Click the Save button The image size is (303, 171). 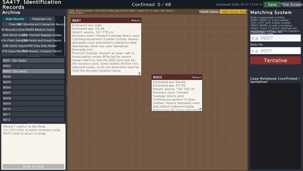click(x=272, y=4)
